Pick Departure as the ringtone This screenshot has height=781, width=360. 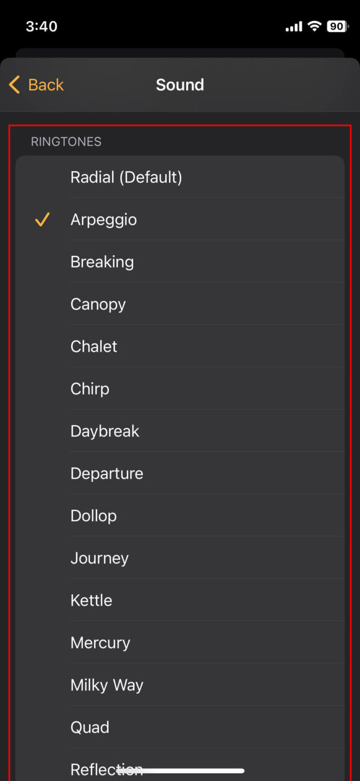(107, 473)
